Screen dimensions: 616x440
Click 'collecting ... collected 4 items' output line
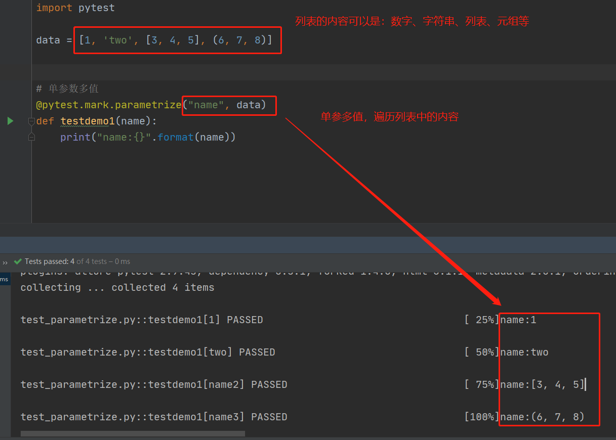pos(117,287)
